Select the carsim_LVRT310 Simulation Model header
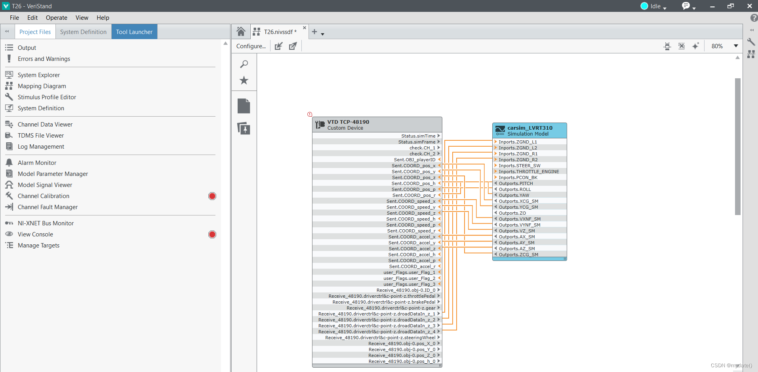The width and height of the screenshot is (758, 372). (x=529, y=131)
